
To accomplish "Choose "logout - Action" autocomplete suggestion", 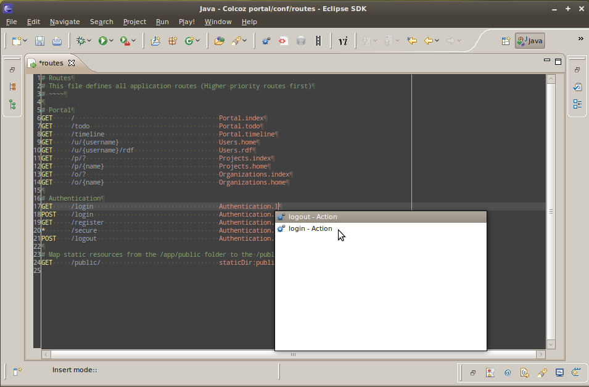I will click(312, 217).
